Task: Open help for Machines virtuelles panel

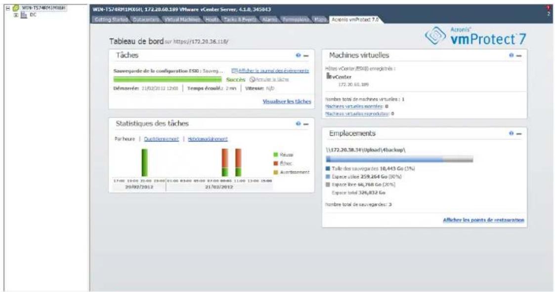Action: click(x=511, y=55)
